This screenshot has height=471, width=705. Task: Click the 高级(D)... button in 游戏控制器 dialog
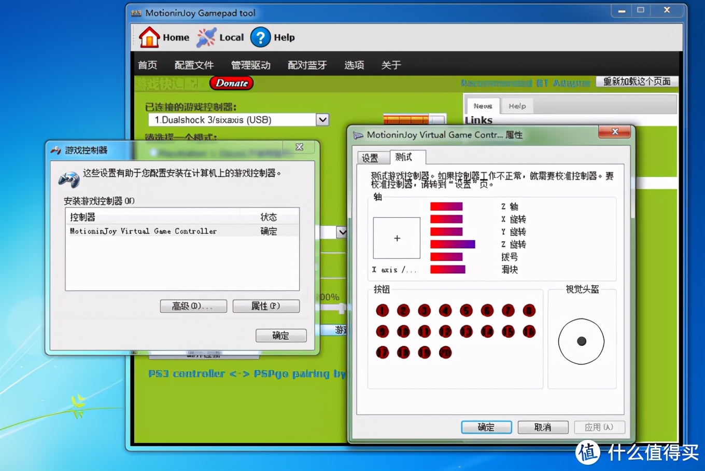coord(193,306)
